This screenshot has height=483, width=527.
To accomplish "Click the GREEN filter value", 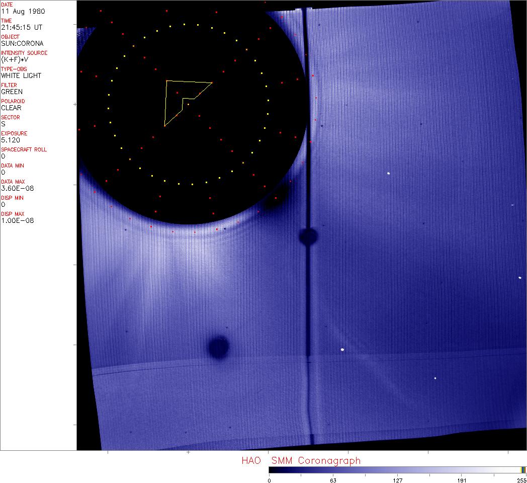I will (x=12, y=92).
